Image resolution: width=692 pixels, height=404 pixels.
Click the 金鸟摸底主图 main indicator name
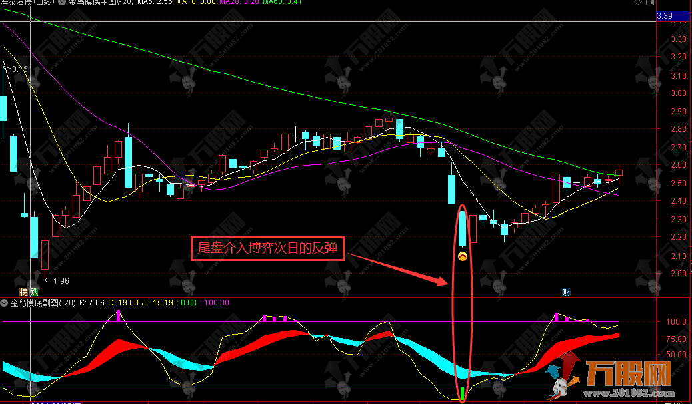101,2
